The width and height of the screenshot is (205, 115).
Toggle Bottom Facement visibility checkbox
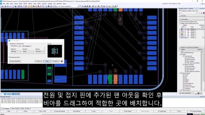[184, 65]
